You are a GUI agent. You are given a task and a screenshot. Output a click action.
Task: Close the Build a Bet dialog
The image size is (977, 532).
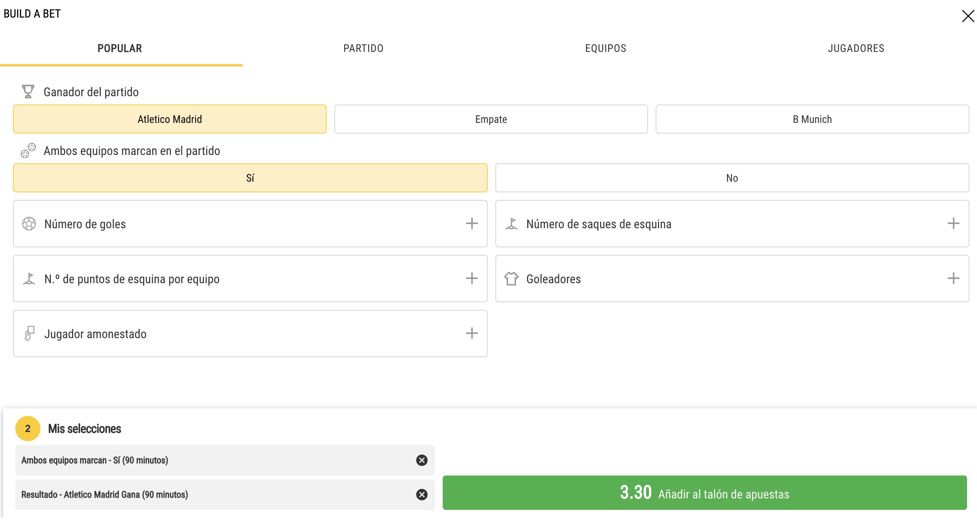point(968,16)
